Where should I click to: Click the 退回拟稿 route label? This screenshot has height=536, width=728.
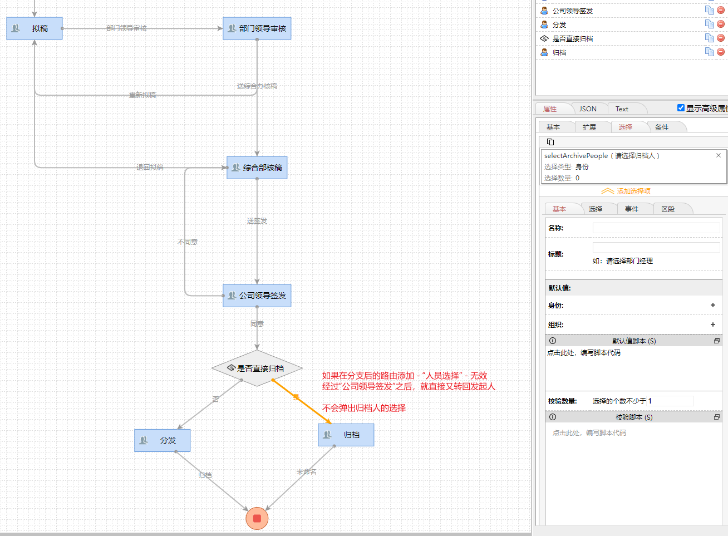(x=150, y=168)
